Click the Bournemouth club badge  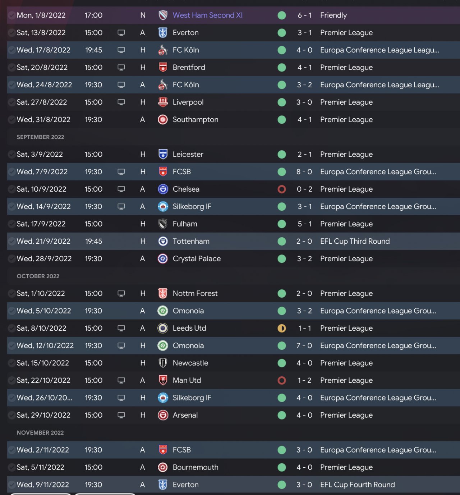(163, 467)
